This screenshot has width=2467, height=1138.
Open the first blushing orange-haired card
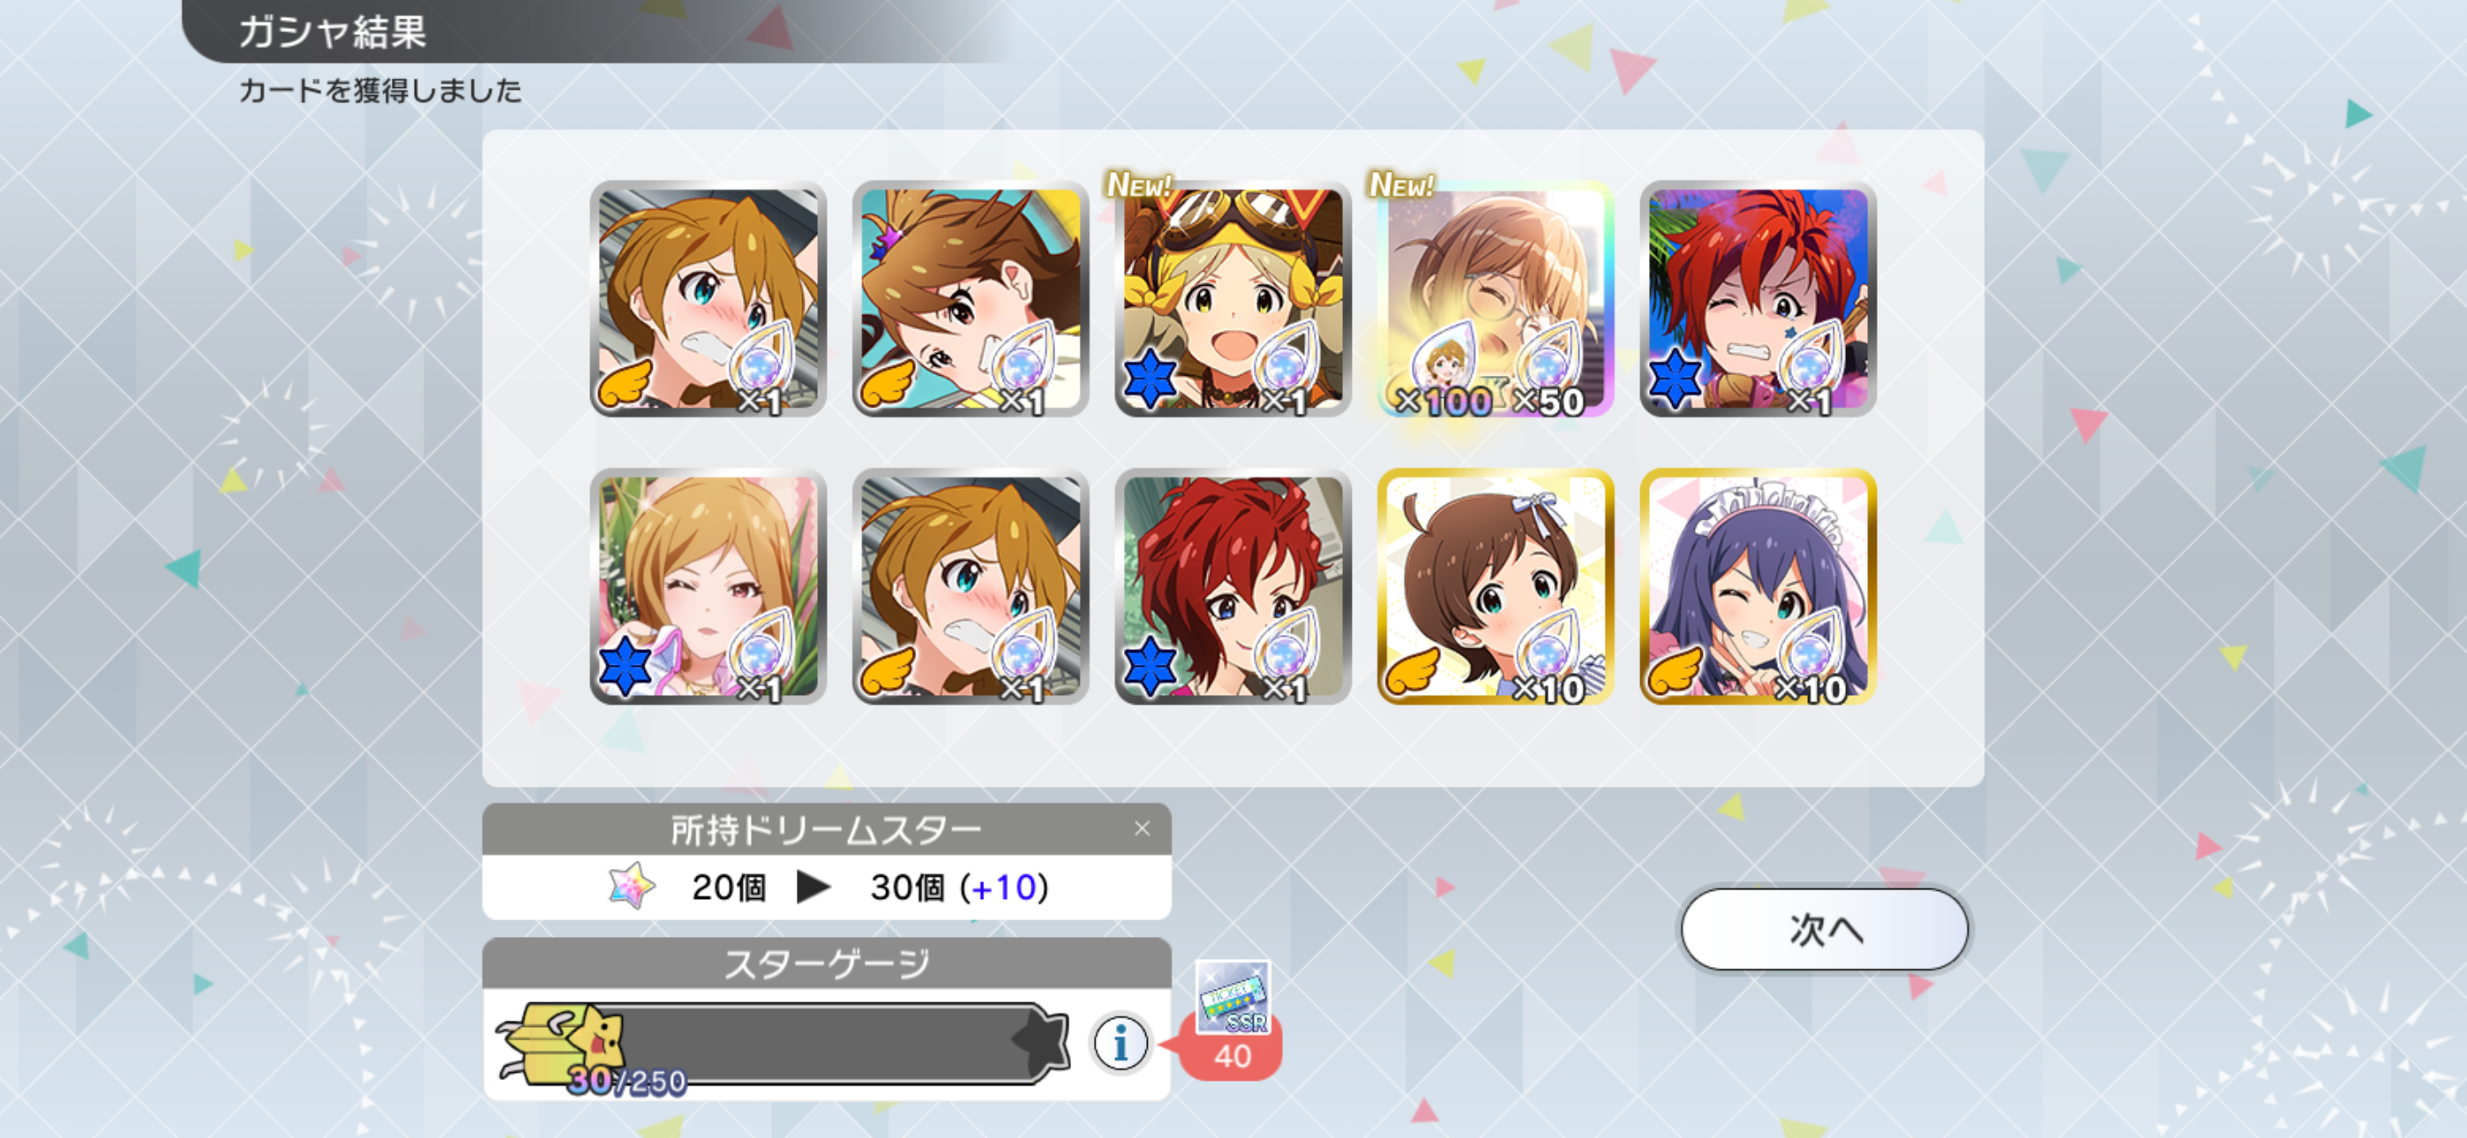[x=708, y=299]
